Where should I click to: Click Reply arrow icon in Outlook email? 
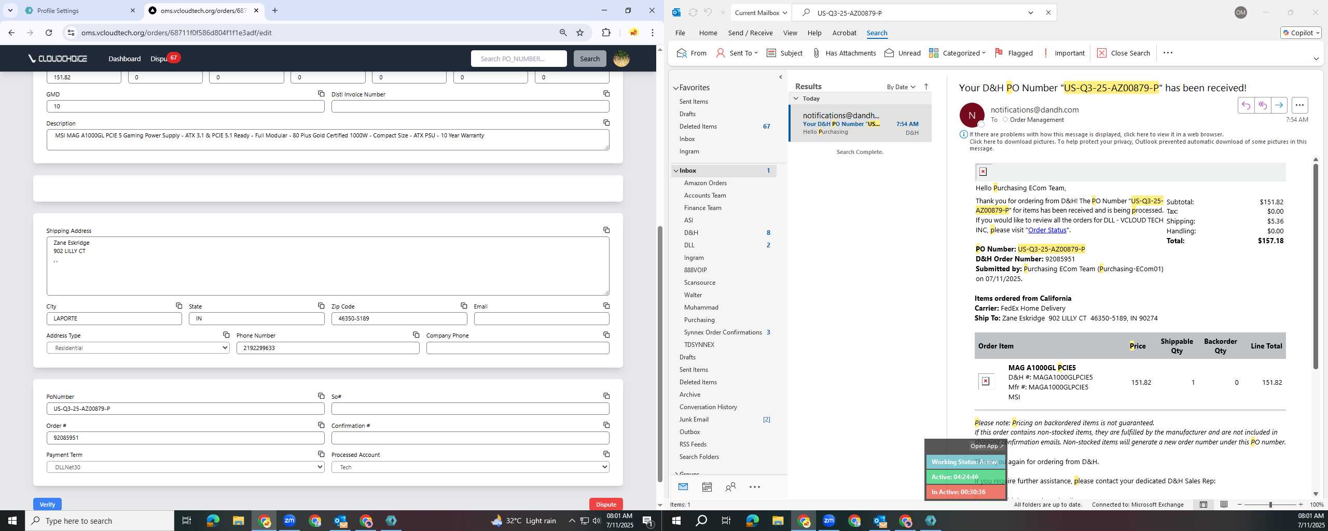(x=1246, y=105)
